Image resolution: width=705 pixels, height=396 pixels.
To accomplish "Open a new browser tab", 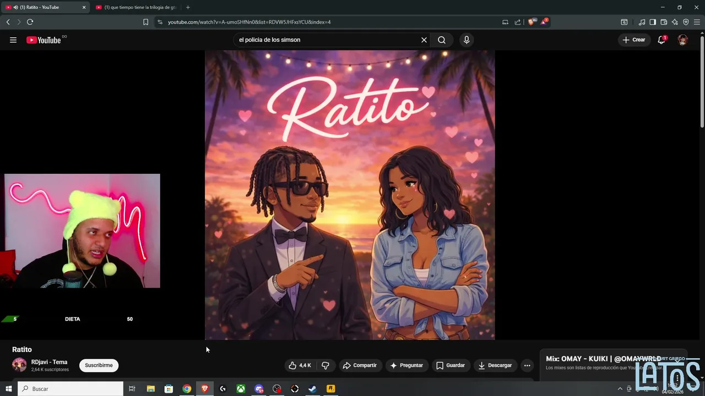I will pyautogui.click(x=188, y=7).
